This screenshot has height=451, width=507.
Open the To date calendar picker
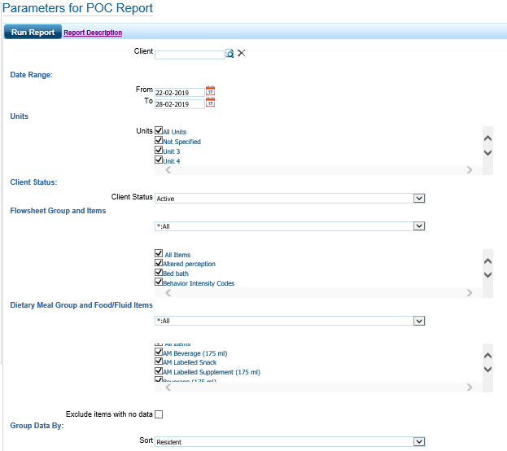[210, 103]
